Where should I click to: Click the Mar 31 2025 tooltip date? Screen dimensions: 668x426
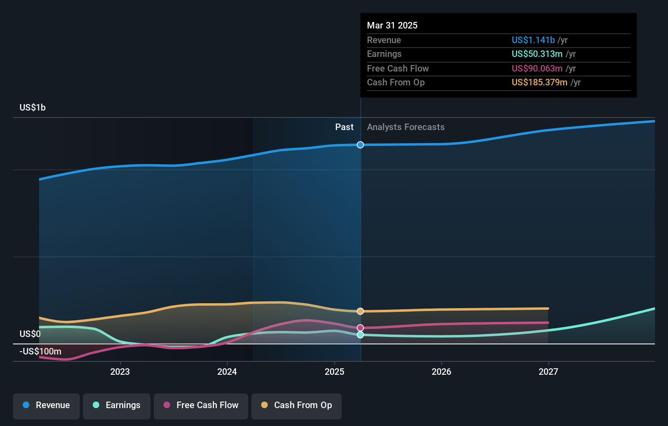point(392,25)
